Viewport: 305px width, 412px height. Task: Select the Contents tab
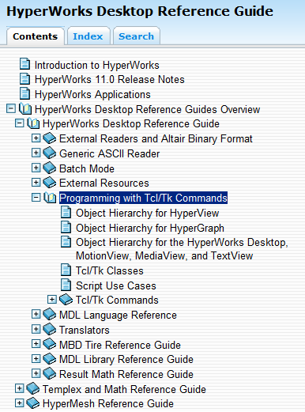point(35,36)
